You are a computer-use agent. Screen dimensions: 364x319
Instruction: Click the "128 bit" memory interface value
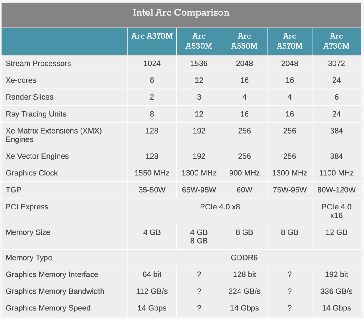[x=244, y=275]
